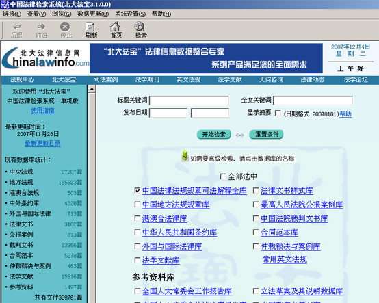Check the 中华人民共和国条约库 checkbox
Image resolution: width=379 pixels, height=303 pixels.
tap(138, 233)
